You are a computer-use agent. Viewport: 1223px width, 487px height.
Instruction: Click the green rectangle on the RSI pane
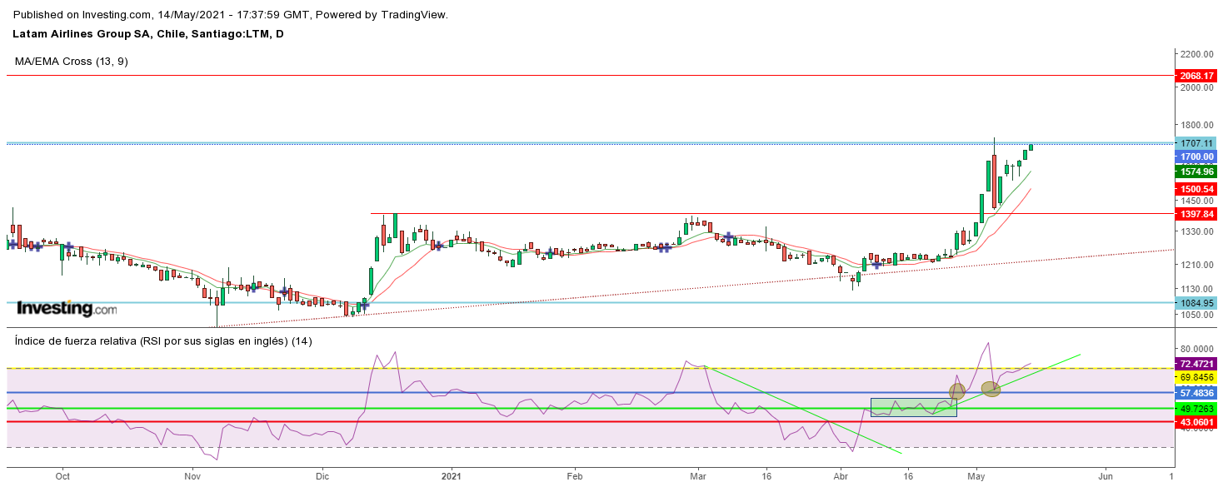click(x=914, y=407)
